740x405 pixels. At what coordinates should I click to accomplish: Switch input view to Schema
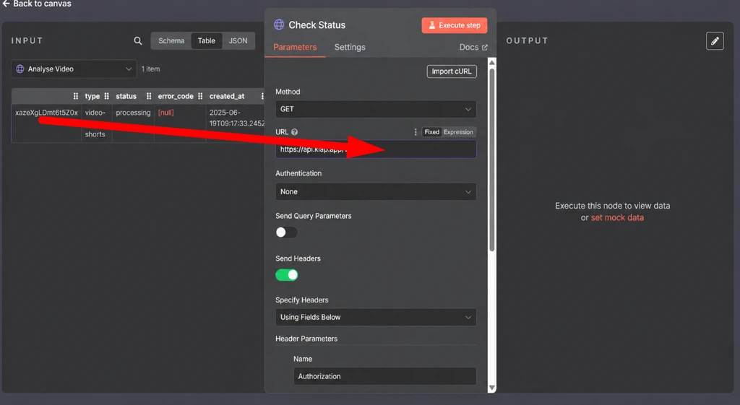171,41
